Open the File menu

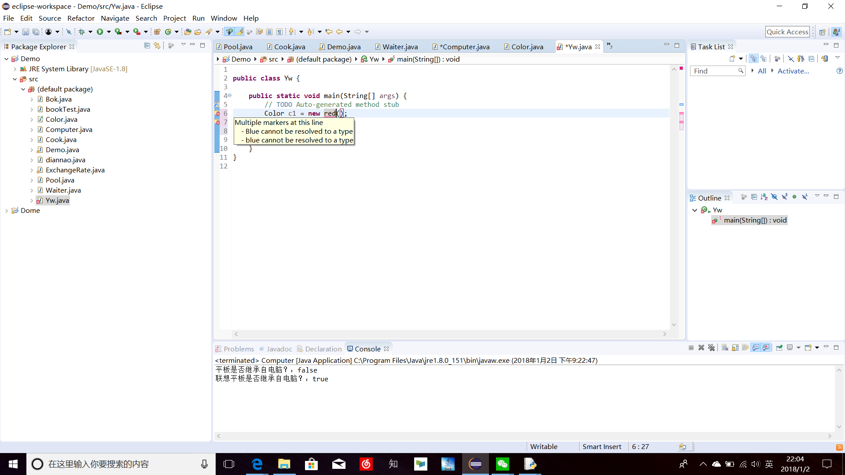[x=8, y=18]
